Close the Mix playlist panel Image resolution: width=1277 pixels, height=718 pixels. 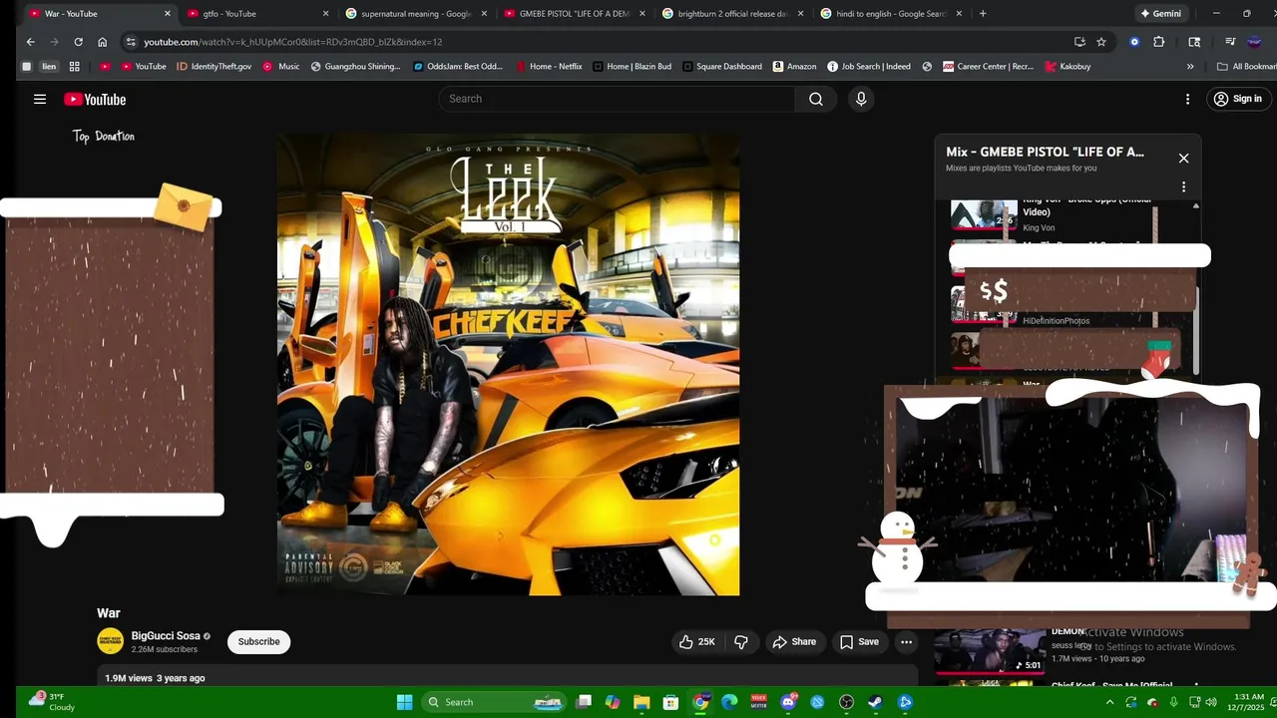pos(1183,159)
